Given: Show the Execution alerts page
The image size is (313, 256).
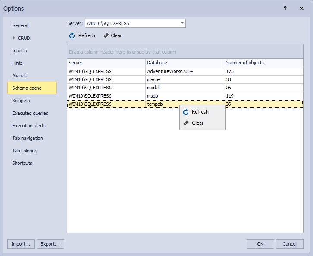Looking at the screenshot, I should 29,126.
